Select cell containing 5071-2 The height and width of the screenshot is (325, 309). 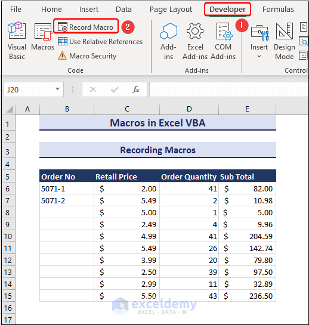click(x=67, y=200)
